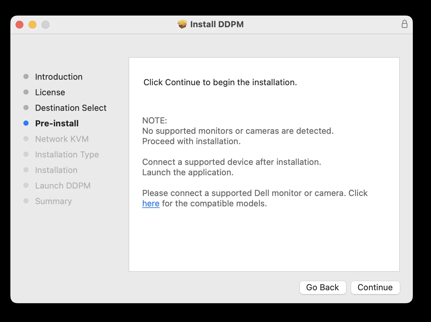
Task: Click the gray bullet next to Introduction
Action: pos(26,77)
